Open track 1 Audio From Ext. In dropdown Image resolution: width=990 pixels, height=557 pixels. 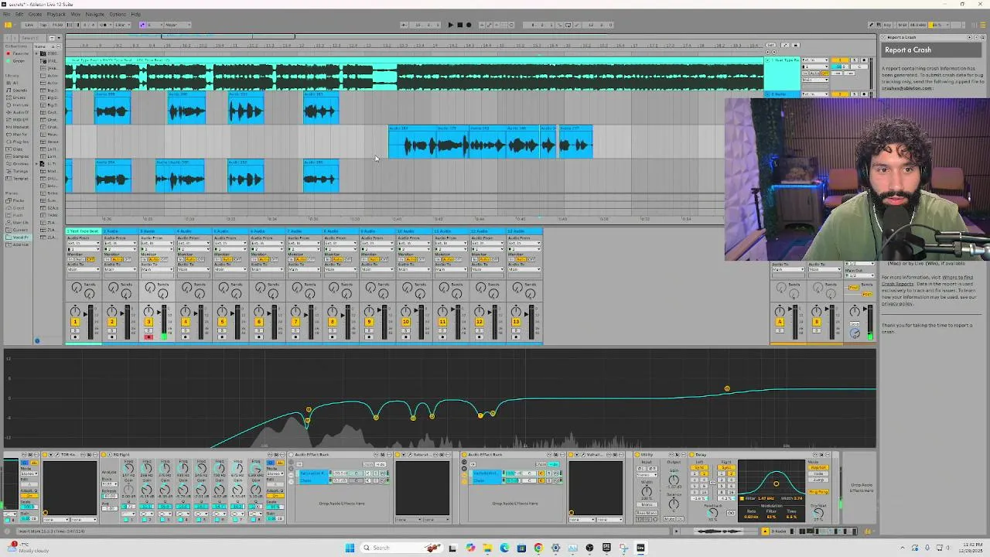(x=84, y=243)
